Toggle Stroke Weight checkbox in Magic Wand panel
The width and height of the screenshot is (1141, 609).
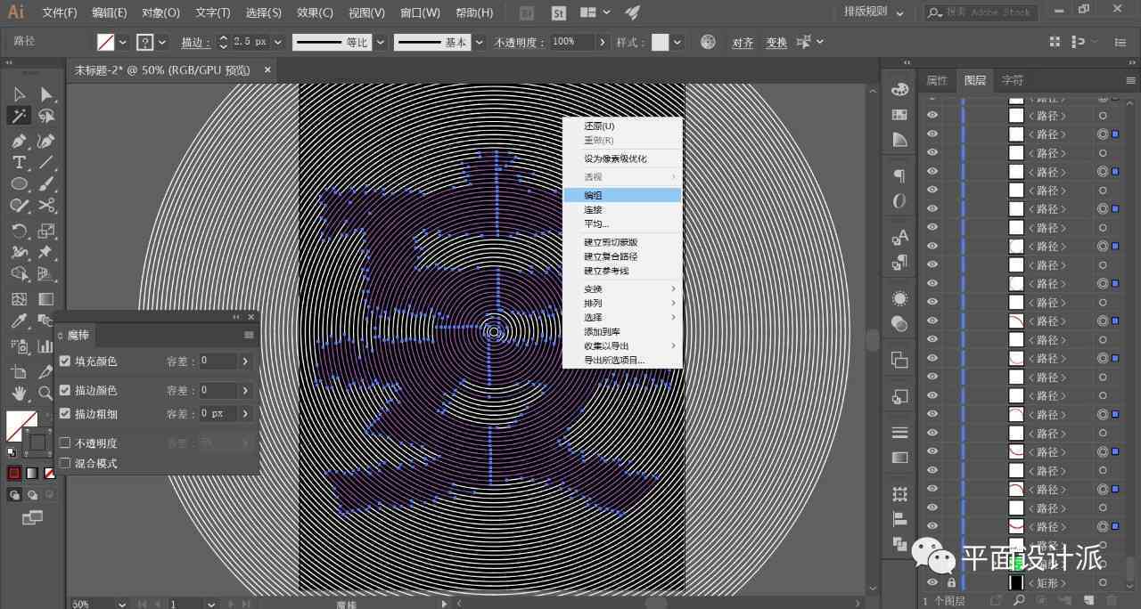pos(64,413)
